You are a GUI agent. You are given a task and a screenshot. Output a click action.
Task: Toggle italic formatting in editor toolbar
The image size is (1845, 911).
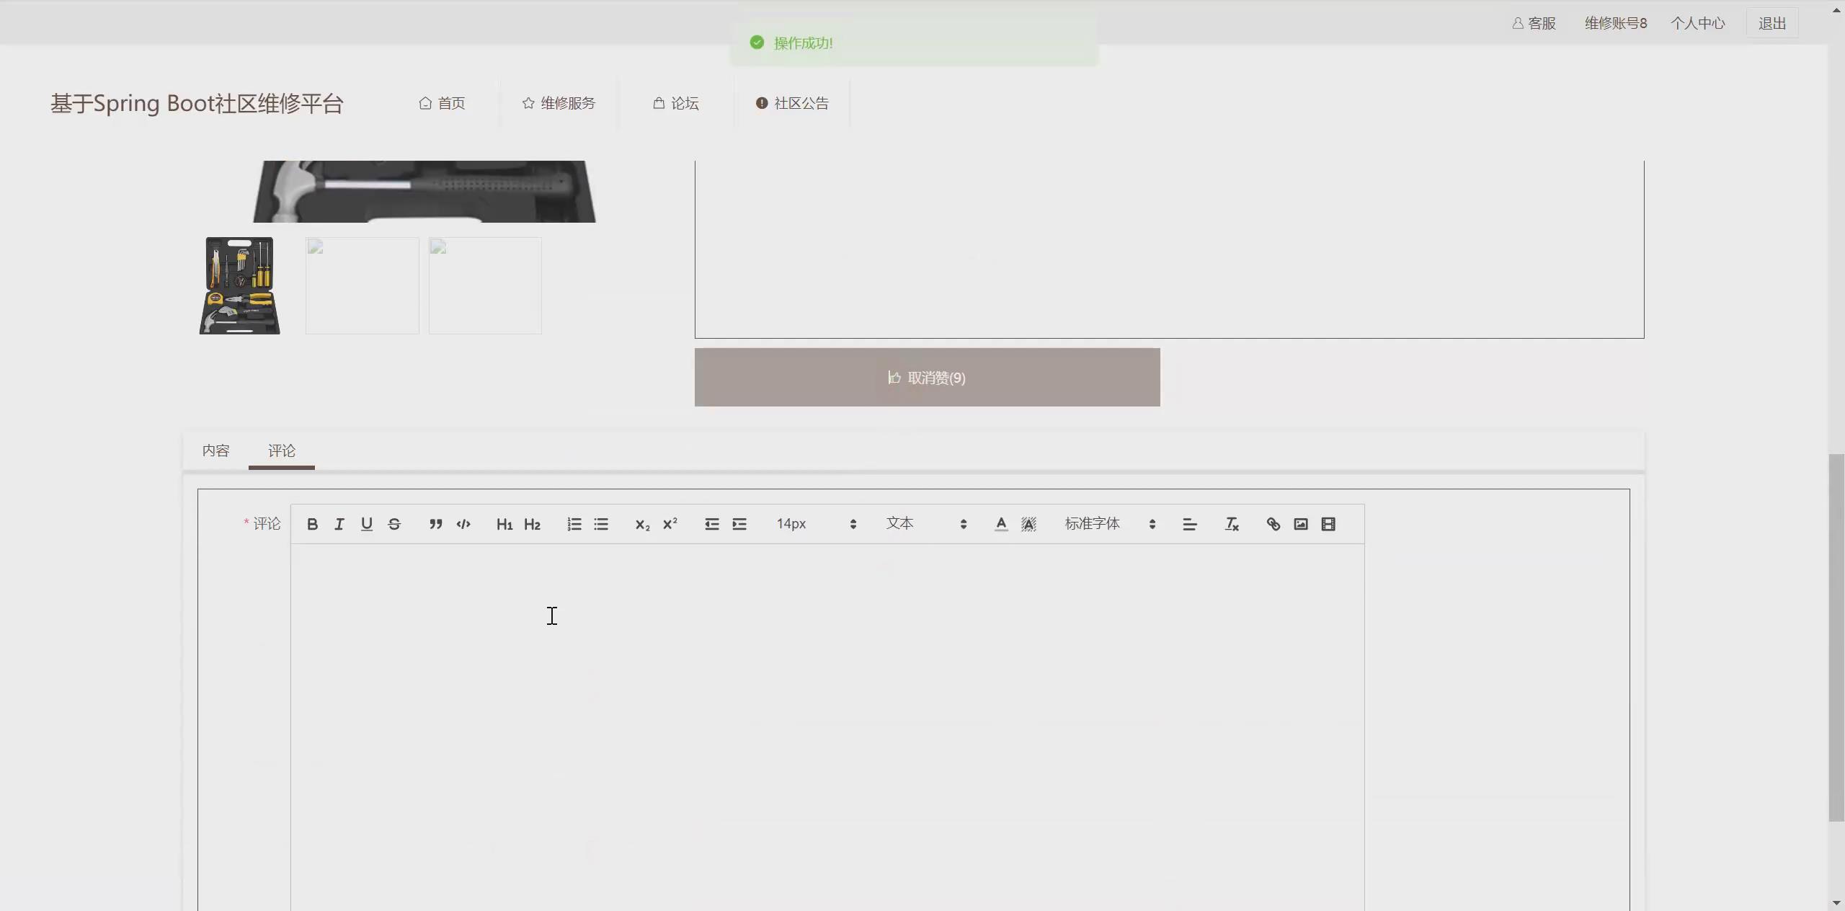pos(339,524)
